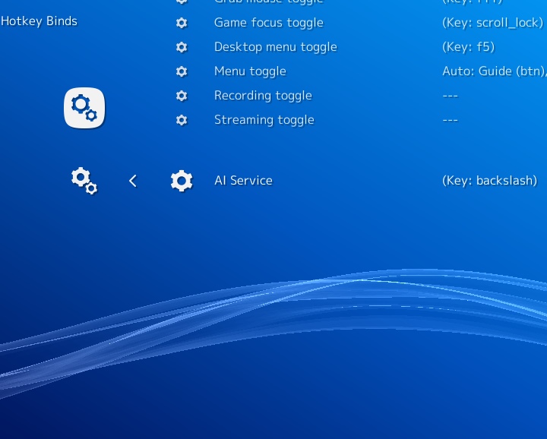Click the gear icon next to Menu toggle
This screenshot has width=547, height=439.
[x=182, y=71]
